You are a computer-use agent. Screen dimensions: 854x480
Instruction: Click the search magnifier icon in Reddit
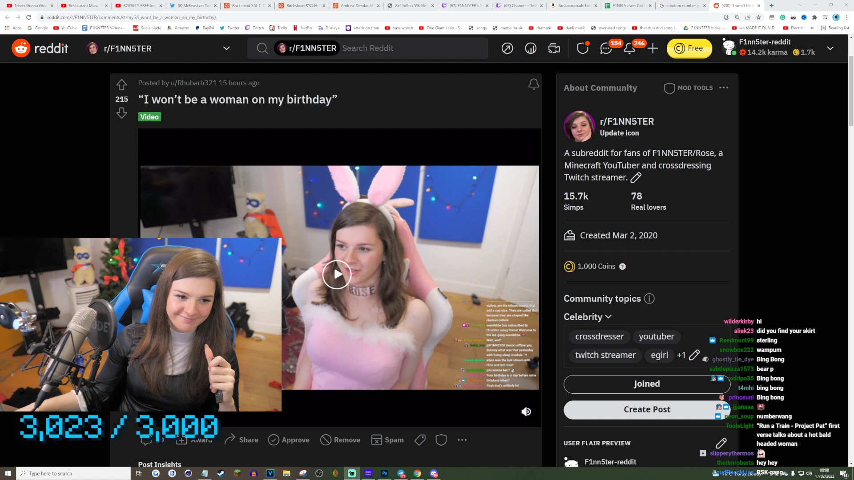262,48
